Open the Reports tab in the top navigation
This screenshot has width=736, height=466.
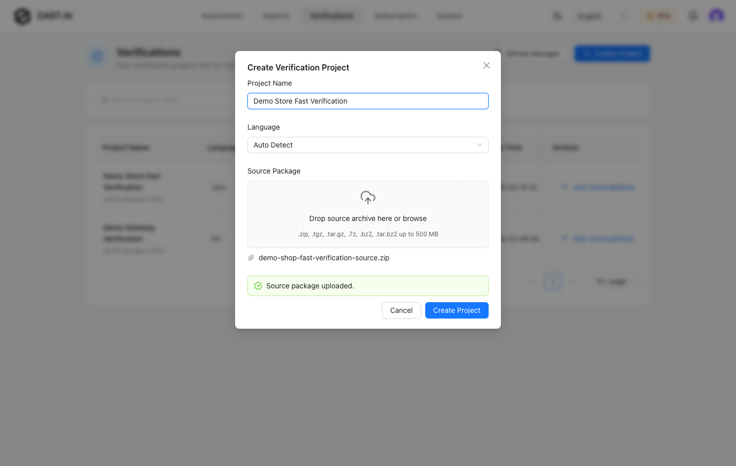276,16
